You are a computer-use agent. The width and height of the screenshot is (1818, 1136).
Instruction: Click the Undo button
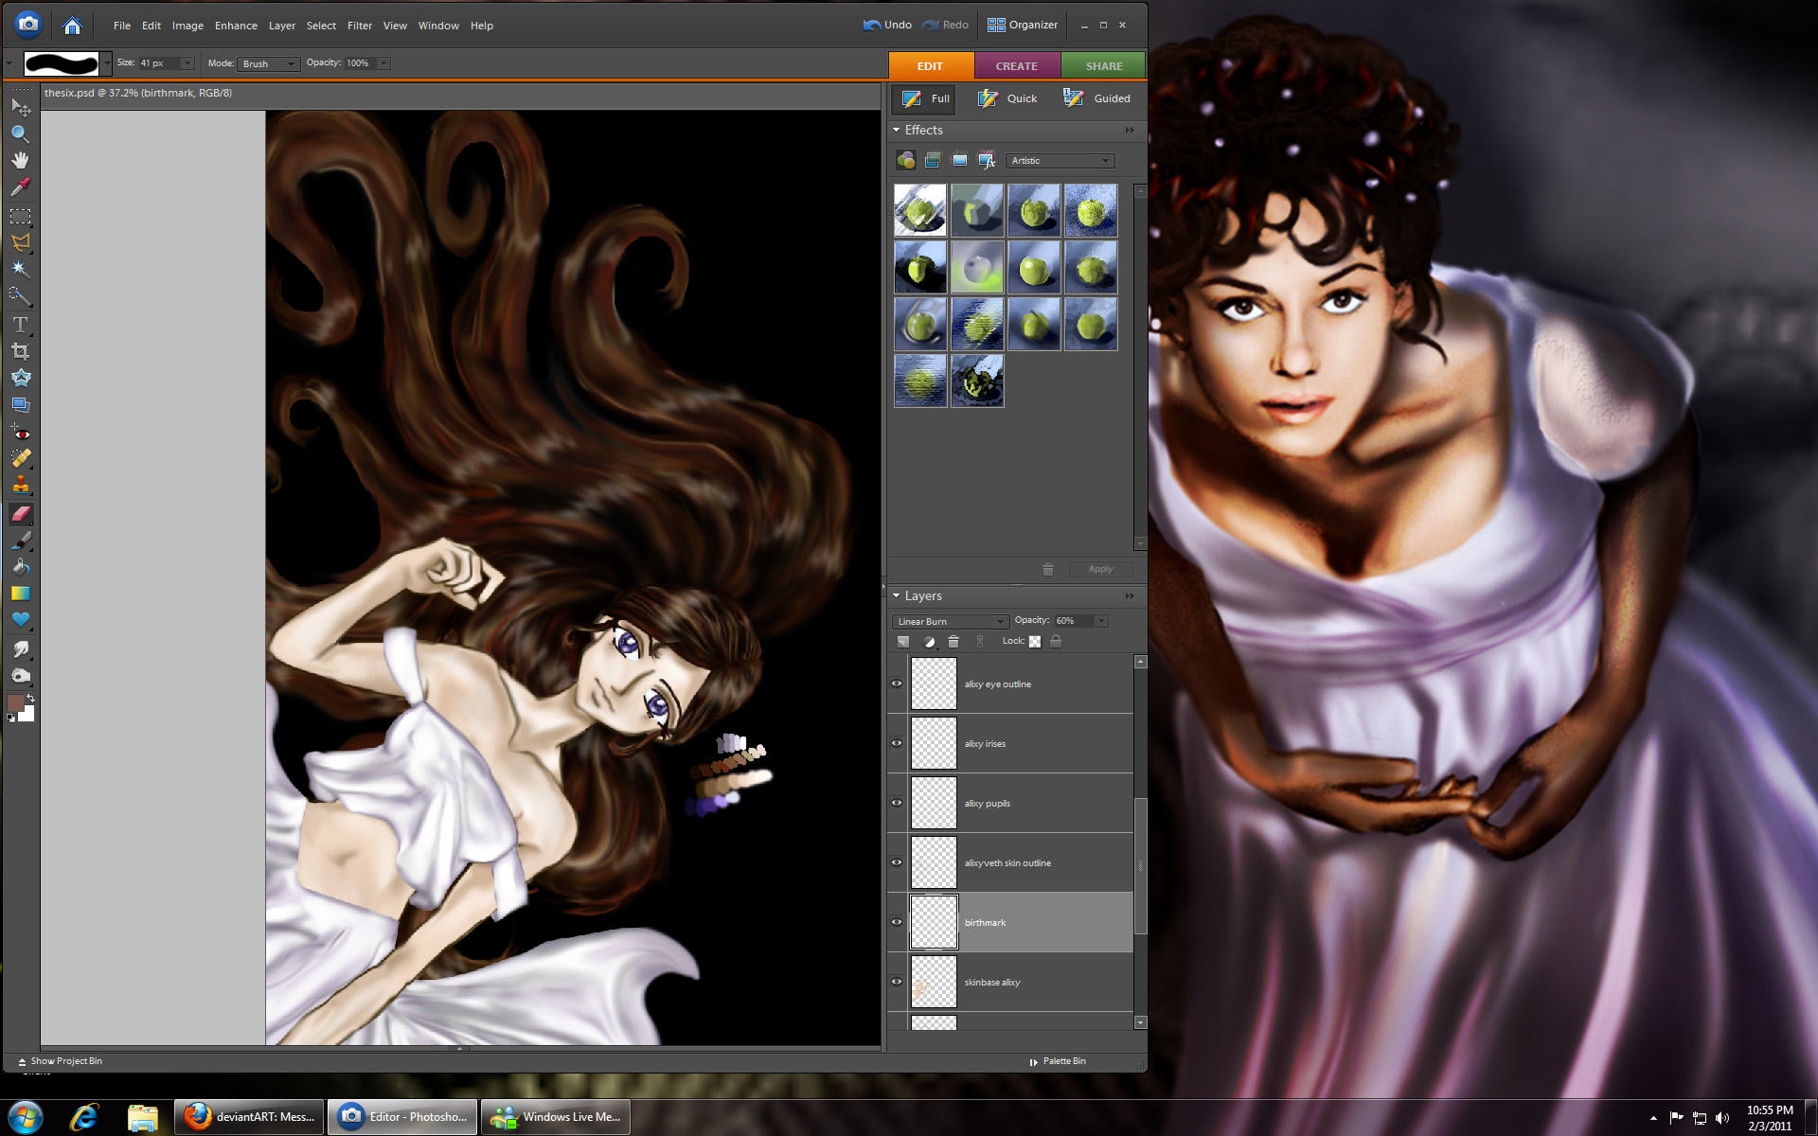887,25
